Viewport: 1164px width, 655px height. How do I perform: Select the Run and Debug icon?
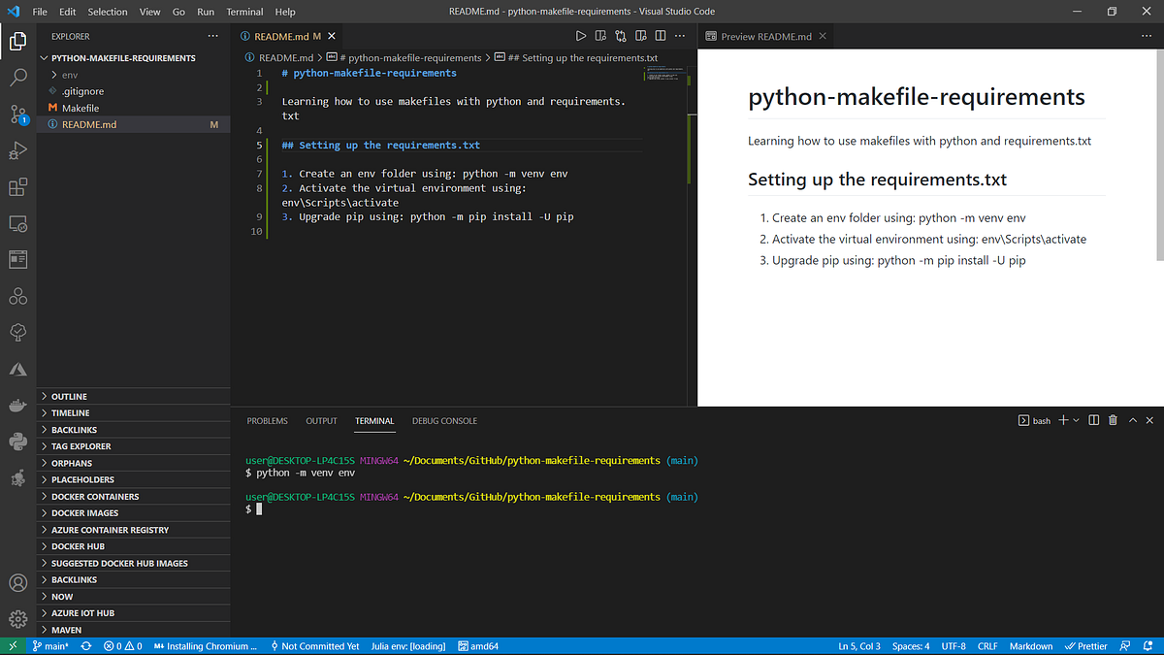tap(17, 150)
